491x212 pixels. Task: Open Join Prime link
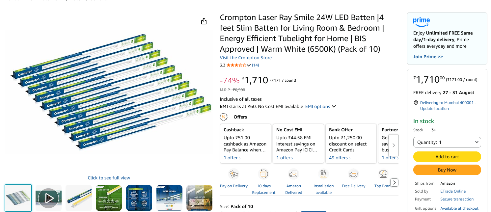(x=428, y=57)
